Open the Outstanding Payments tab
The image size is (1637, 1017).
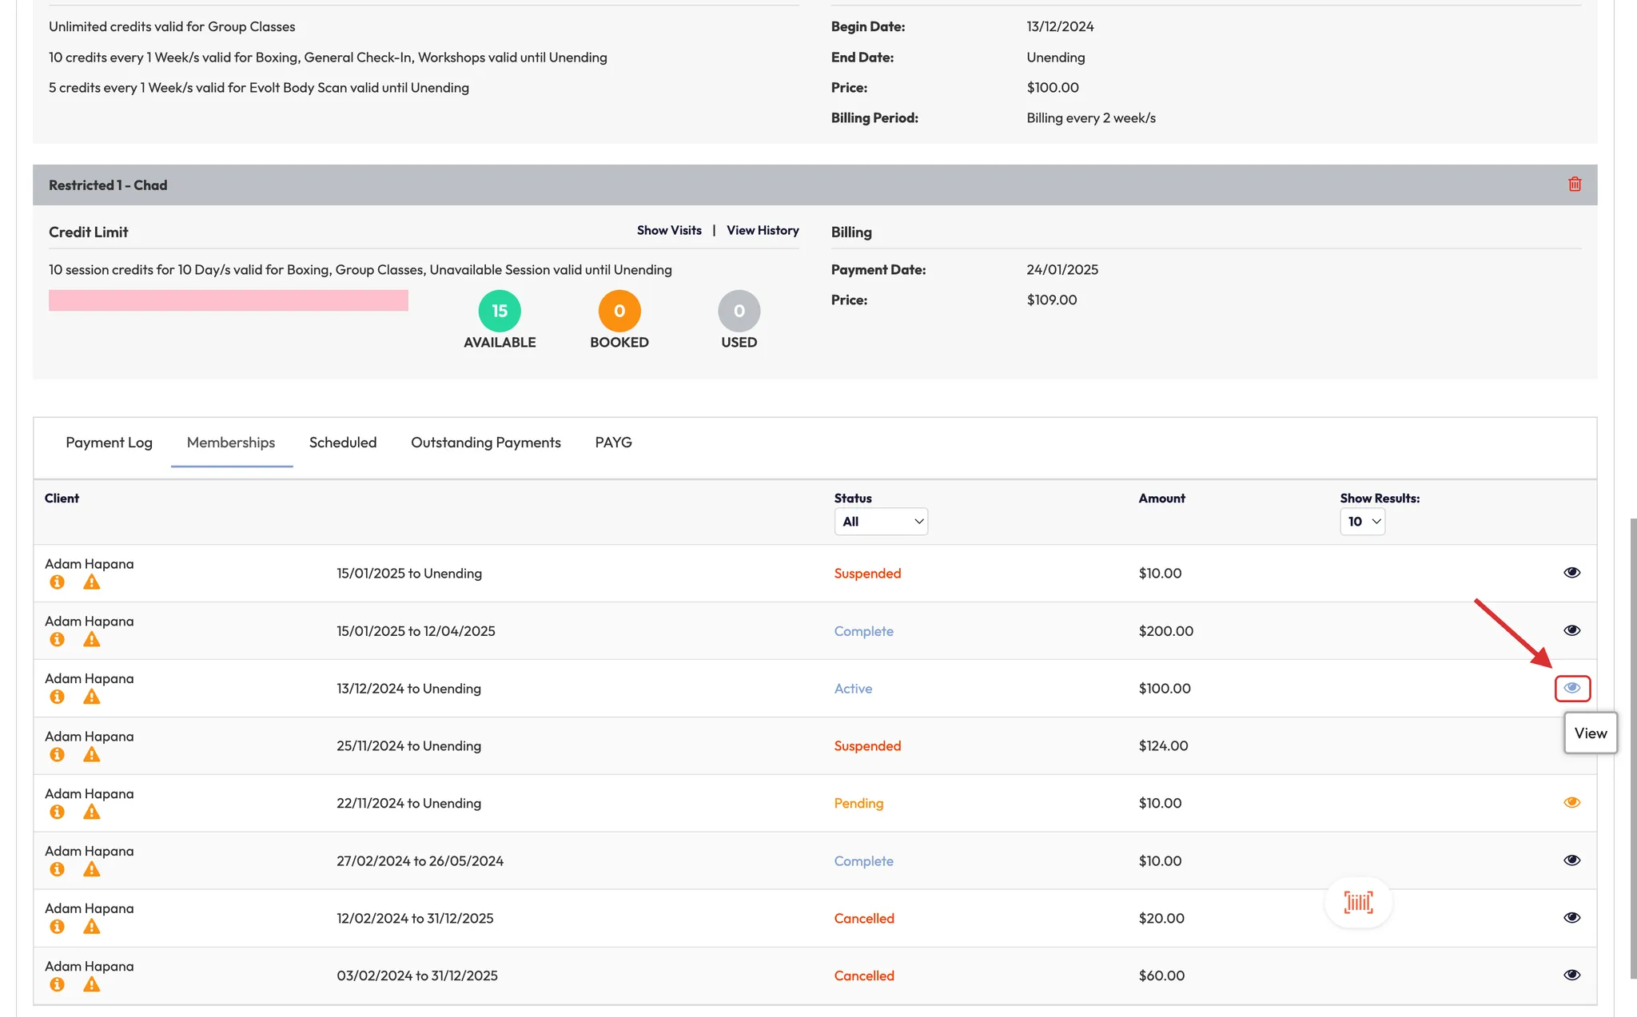tap(485, 443)
